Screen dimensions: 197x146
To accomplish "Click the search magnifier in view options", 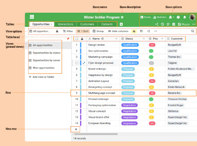I will click(193, 31).
